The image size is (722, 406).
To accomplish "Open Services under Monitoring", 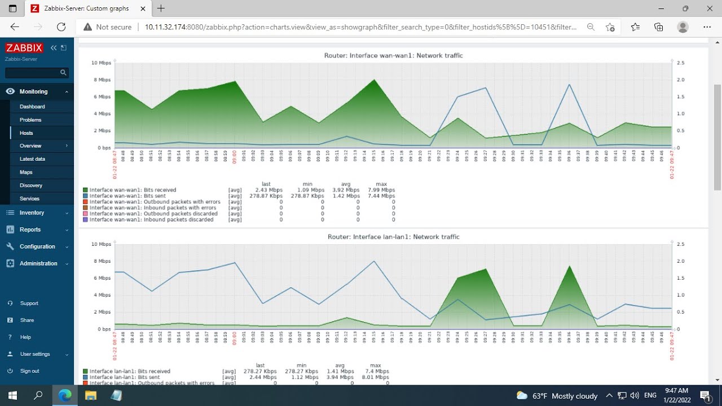I will [x=29, y=198].
